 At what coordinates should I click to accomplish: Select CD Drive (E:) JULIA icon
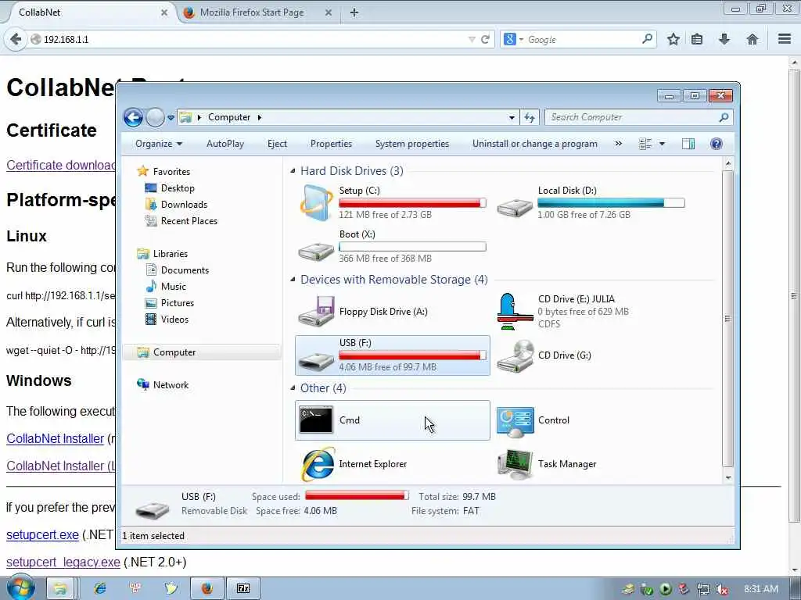(515, 311)
